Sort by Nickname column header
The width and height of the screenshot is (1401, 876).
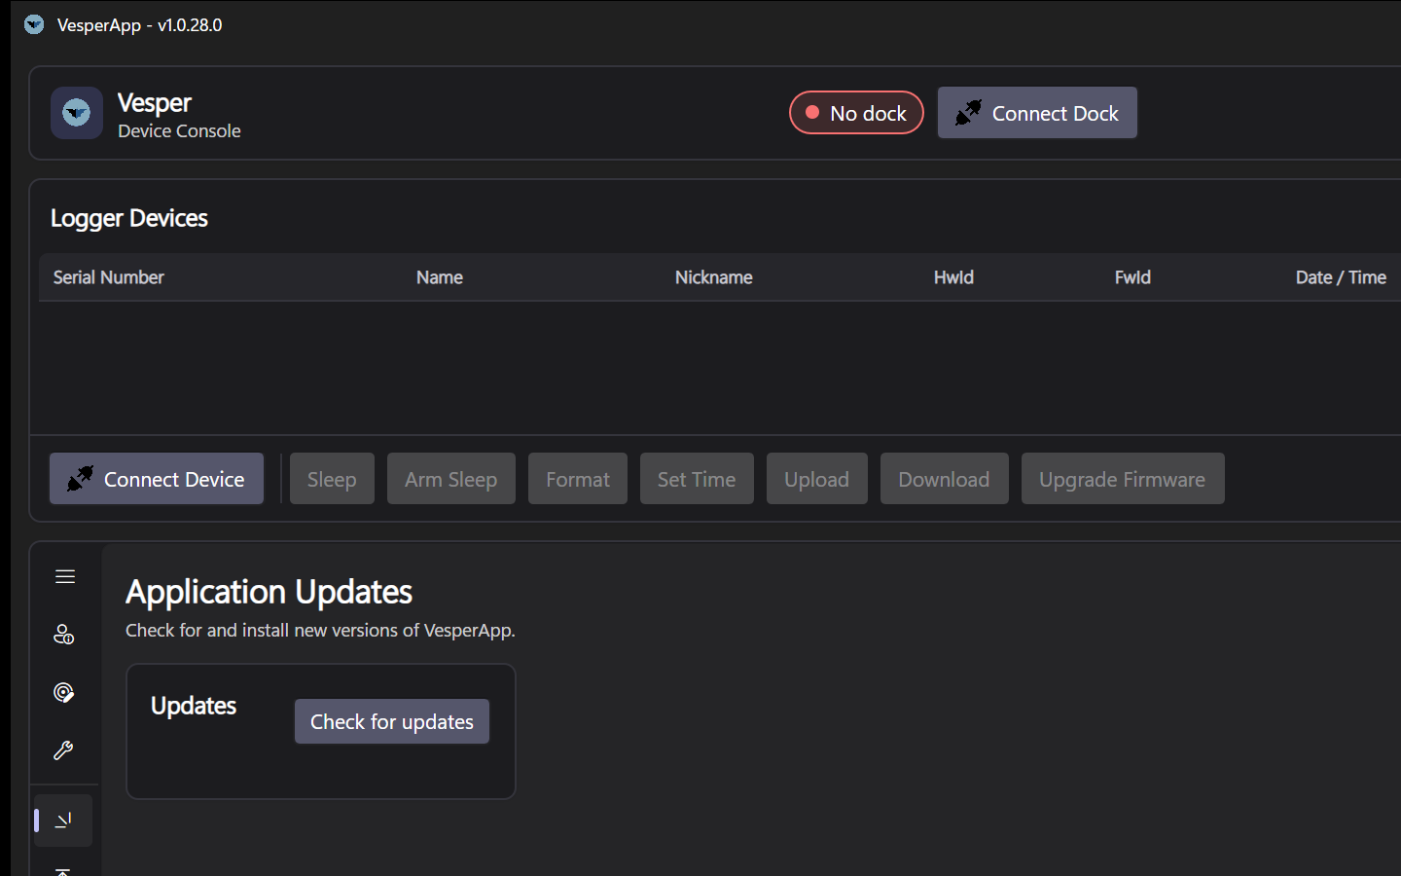[x=714, y=277]
